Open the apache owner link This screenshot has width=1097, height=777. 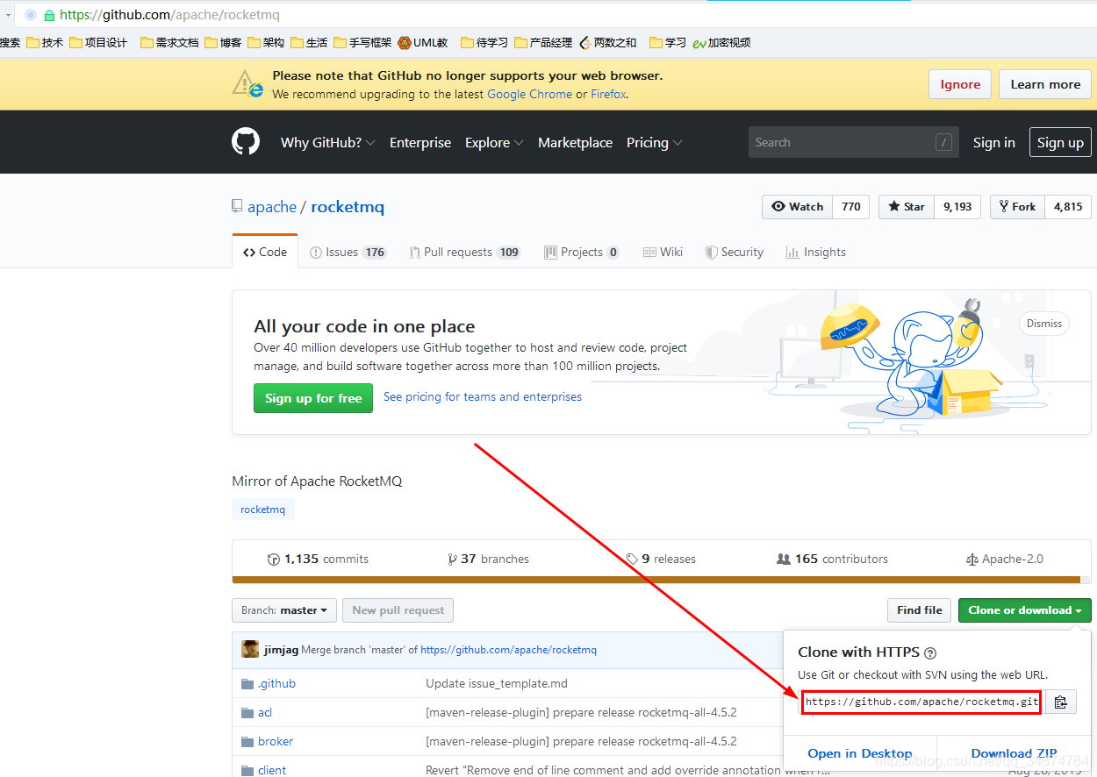pos(272,207)
